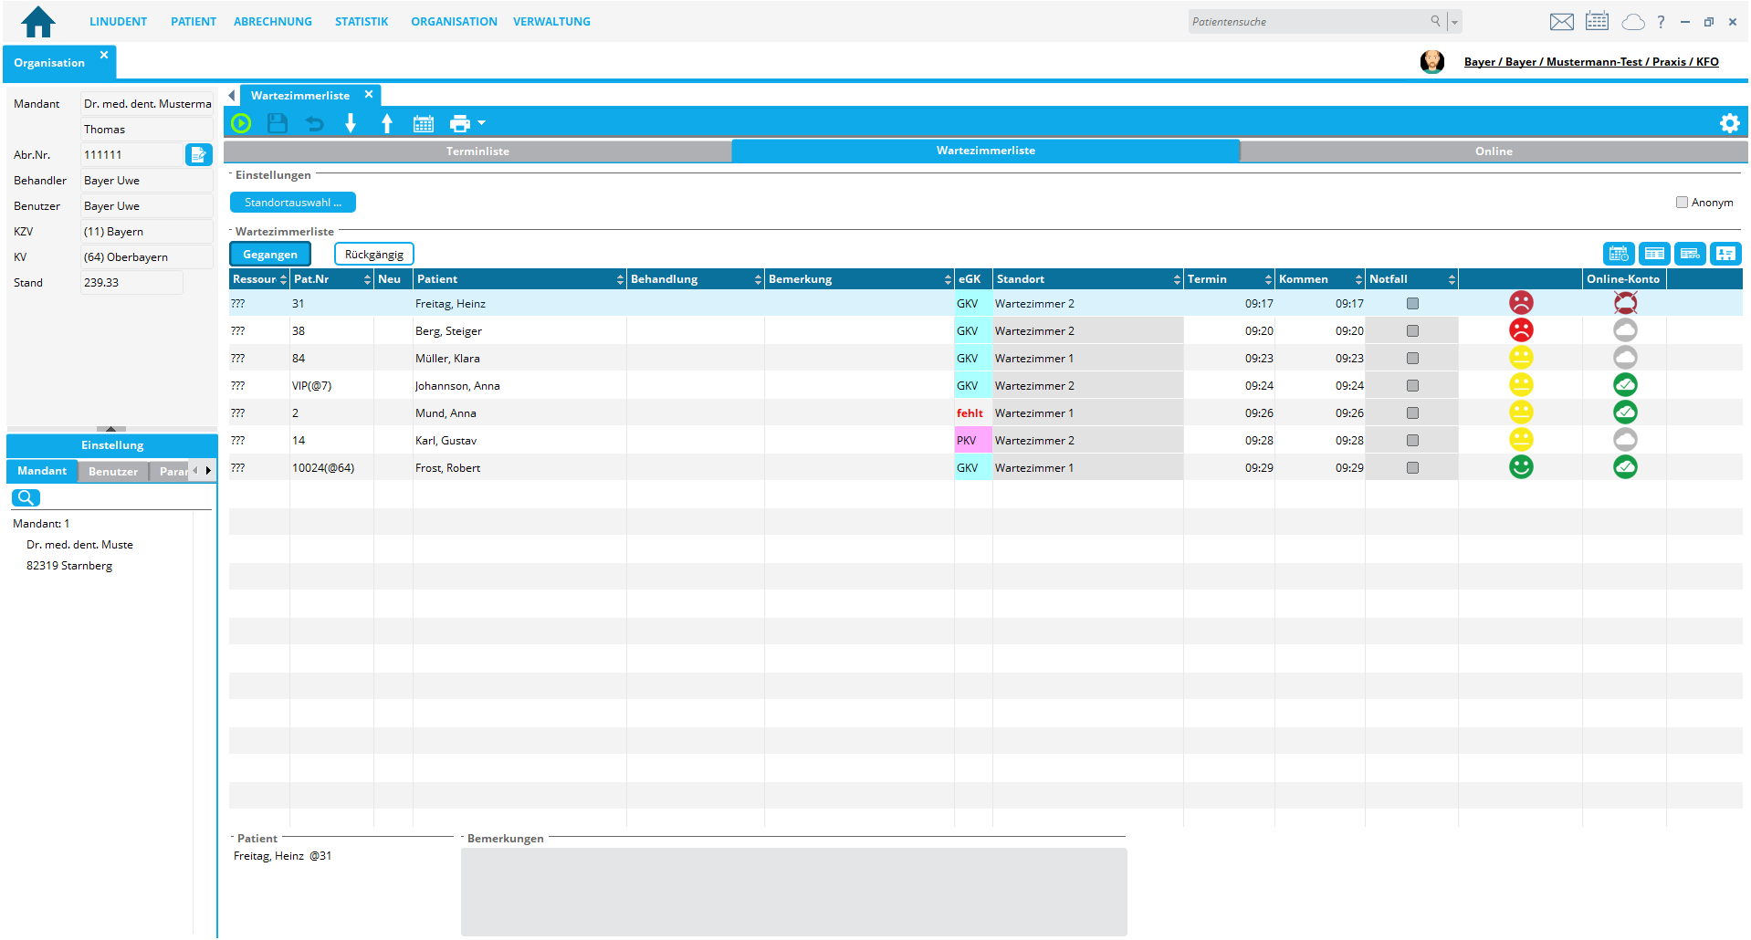Image resolution: width=1751 pixels, height=940 pixels.
Task: Click the edit icon next to Abr.Nr.
Action: [198, 155]
